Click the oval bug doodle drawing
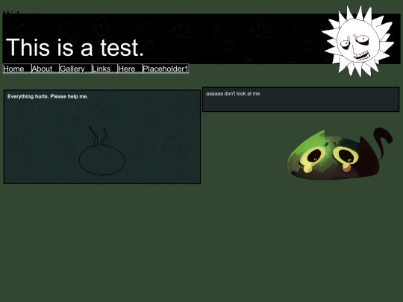 click(101, 151)
